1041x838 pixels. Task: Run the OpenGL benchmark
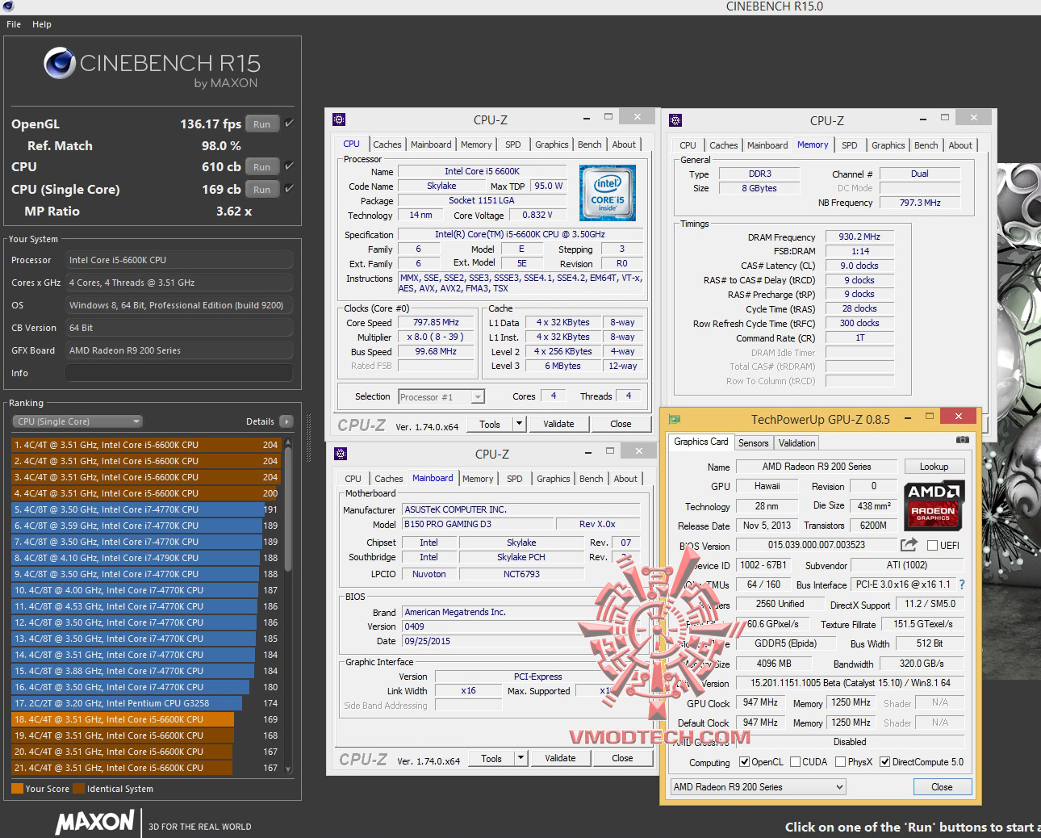[x=262, y=124]
